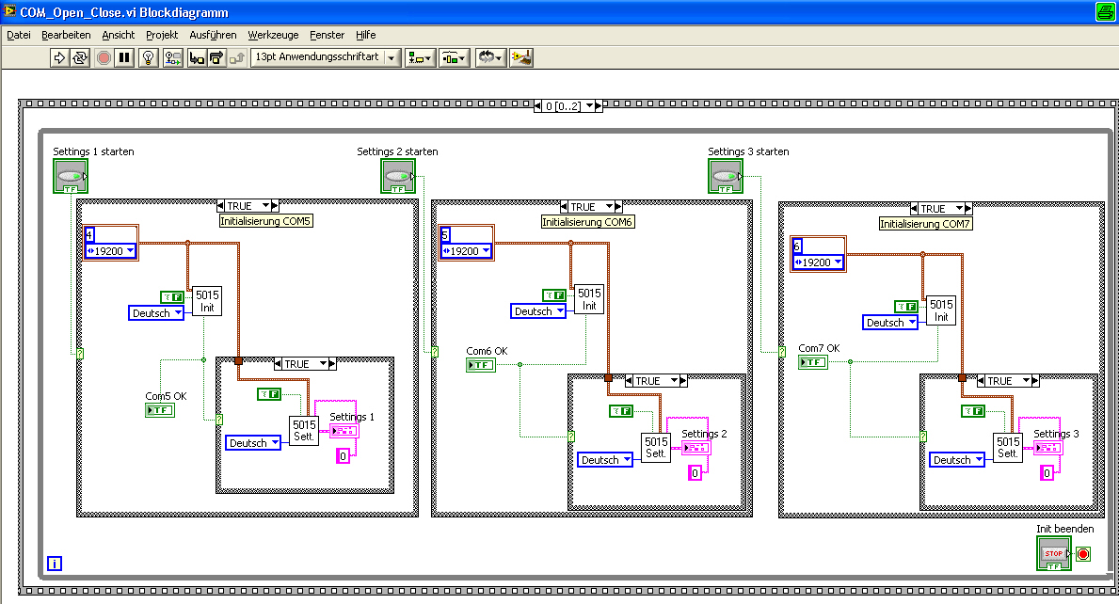This screenshot has height=604, width=1119.
Task: Click Settings 2 starten boolean terminal
Action: click(397, 176)
